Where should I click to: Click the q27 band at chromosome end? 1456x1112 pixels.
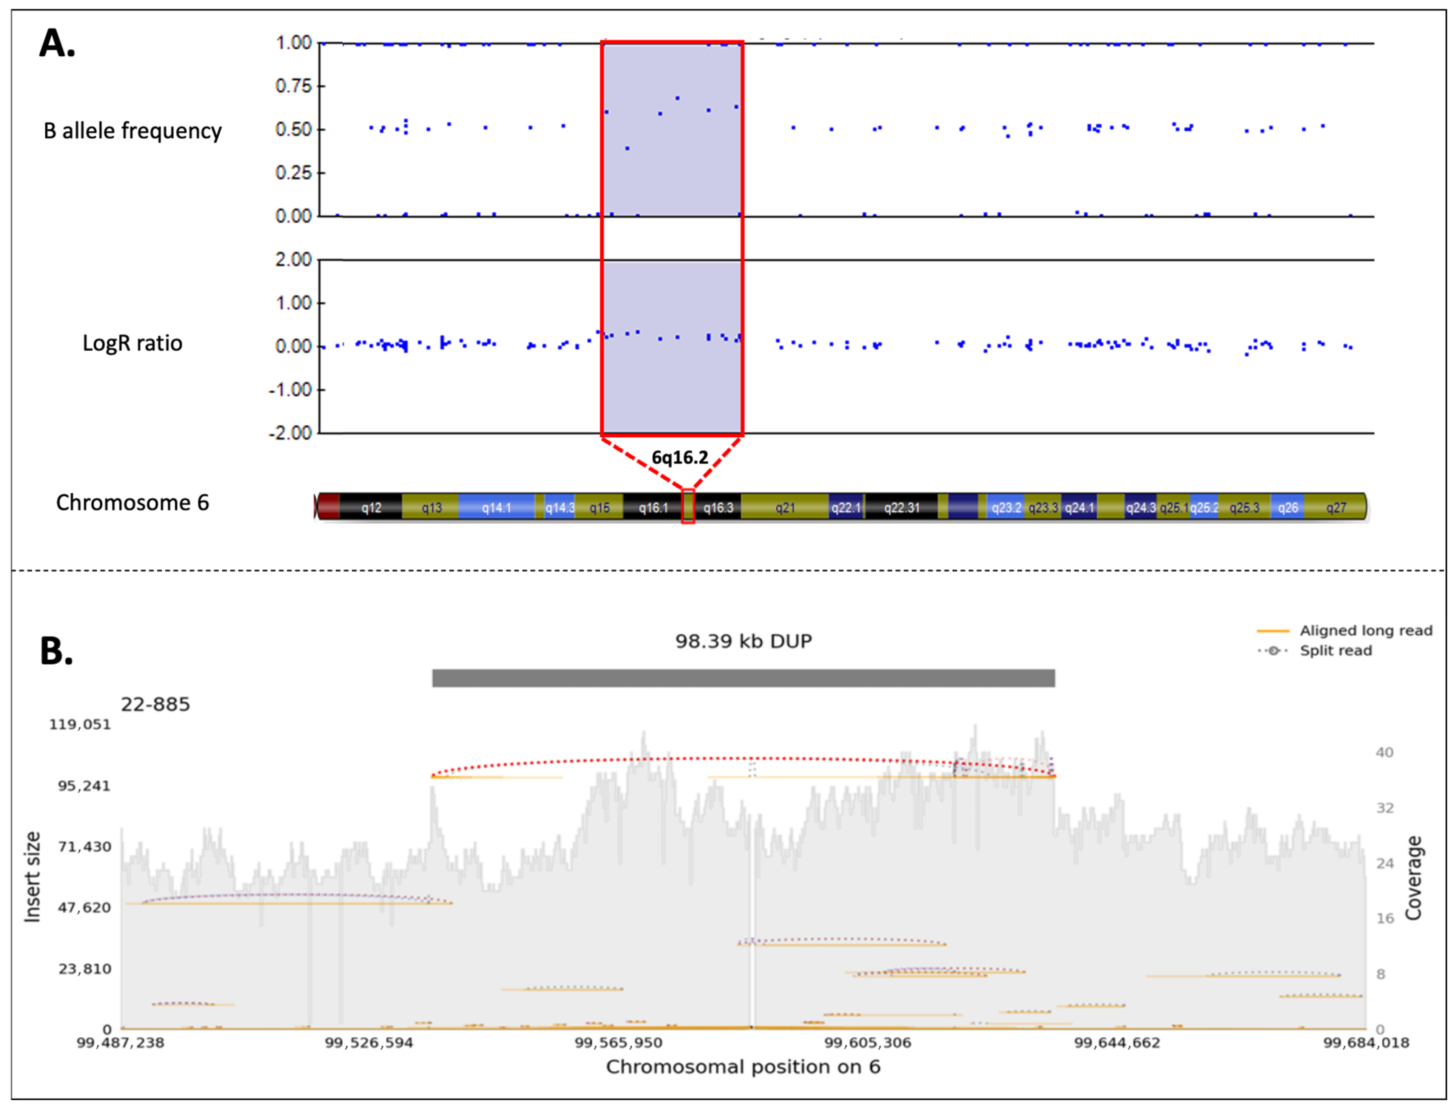(1336, 508)
